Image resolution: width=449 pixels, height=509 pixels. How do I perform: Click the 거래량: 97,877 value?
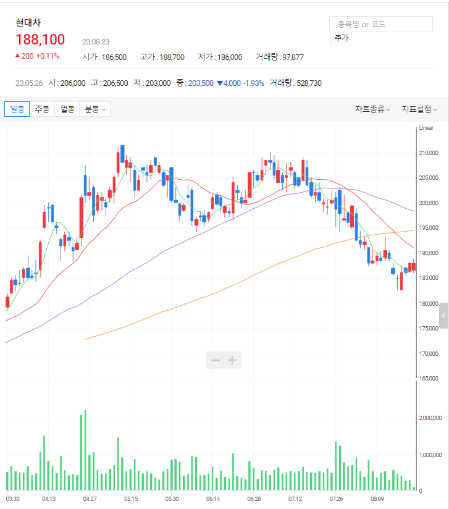[280, 57]
